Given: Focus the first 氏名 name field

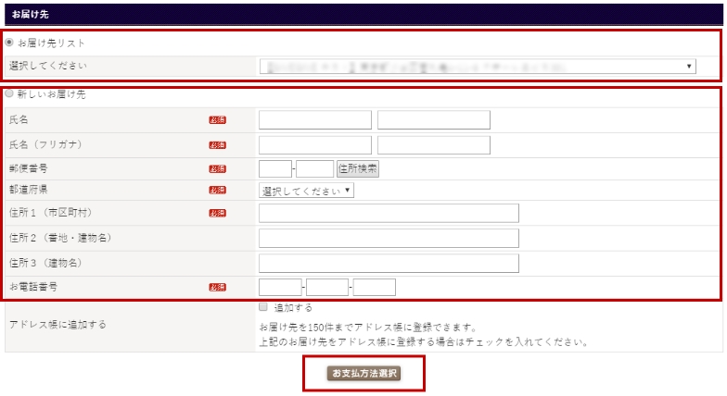Looking at the screenshot, I should (315, 120).
